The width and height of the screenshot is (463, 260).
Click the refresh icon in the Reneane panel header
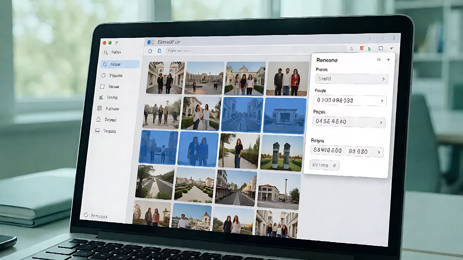(x=379, y=59)
